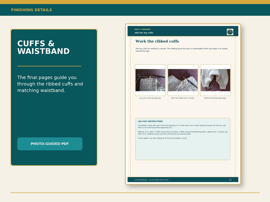The image size is (270, 202).
Task: Click the final pages guide description text
Action: coord(50,84)
